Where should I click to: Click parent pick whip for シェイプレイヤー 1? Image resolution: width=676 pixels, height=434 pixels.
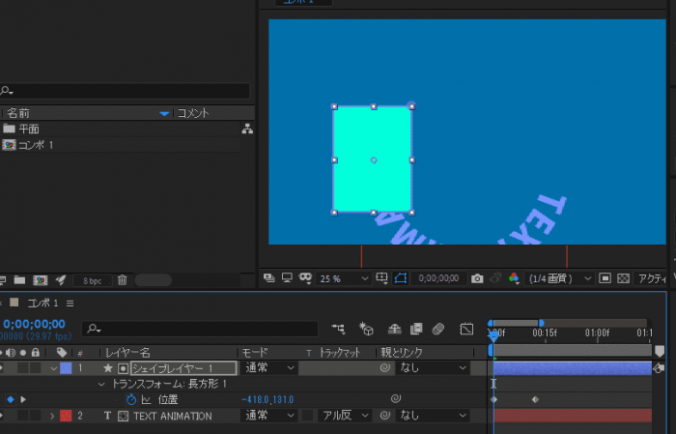tap(385, 368)
